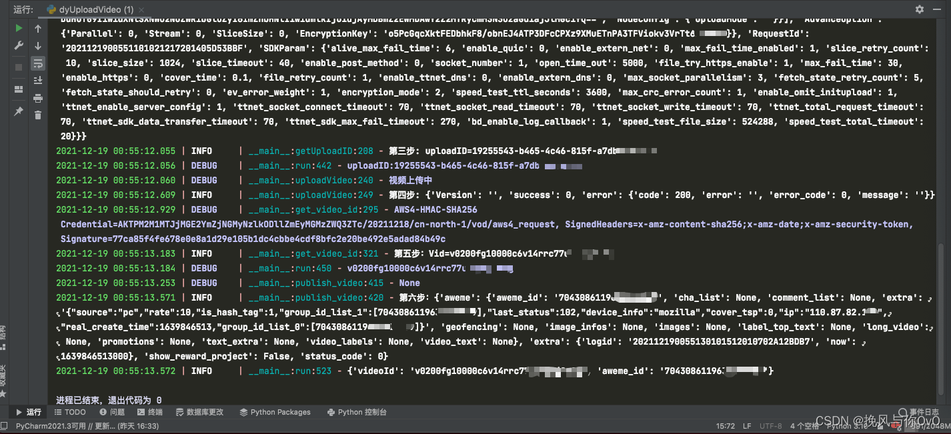Rerun dyUploadVideo with the green play icon
The width and height of the screenshot is (951, 434).
19,29
